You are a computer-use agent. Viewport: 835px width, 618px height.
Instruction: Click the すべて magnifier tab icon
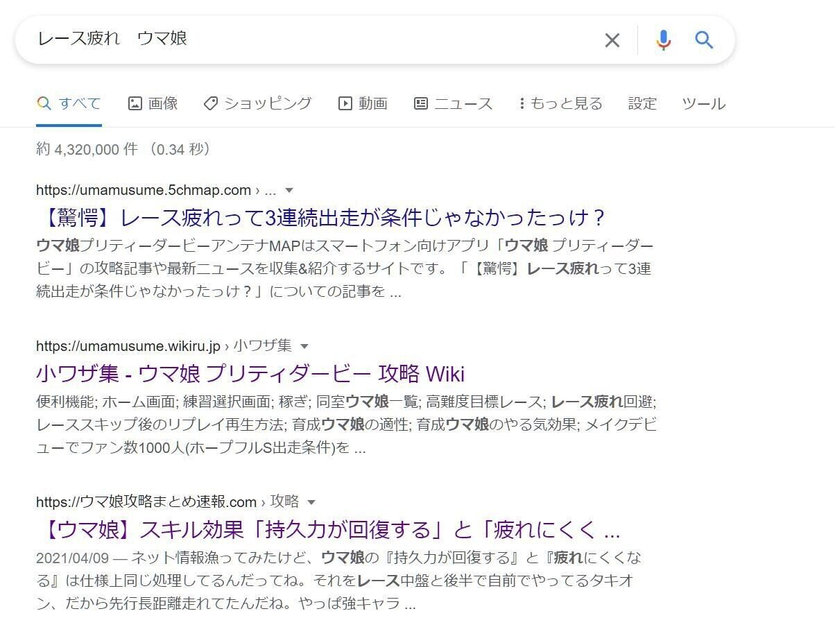(43, 101)
